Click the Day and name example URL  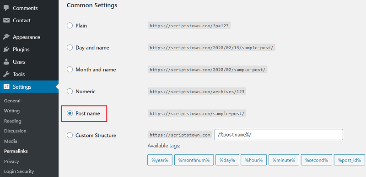coord(211,48)
